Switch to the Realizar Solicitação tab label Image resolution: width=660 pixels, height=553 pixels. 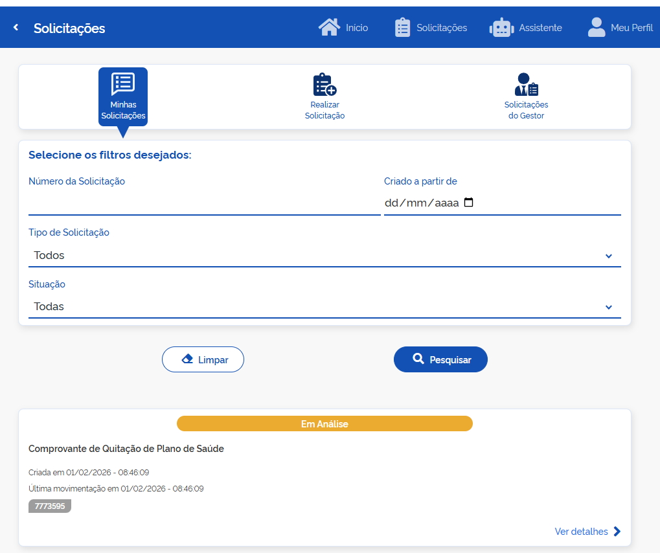(x=324, y=110)
